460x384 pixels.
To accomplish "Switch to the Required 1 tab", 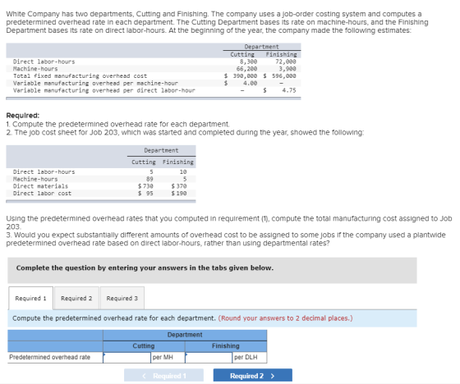I will point(31,298).
